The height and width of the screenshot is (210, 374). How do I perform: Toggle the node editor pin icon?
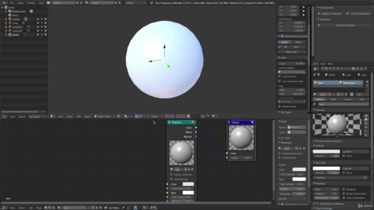click(x=123, y=208)
